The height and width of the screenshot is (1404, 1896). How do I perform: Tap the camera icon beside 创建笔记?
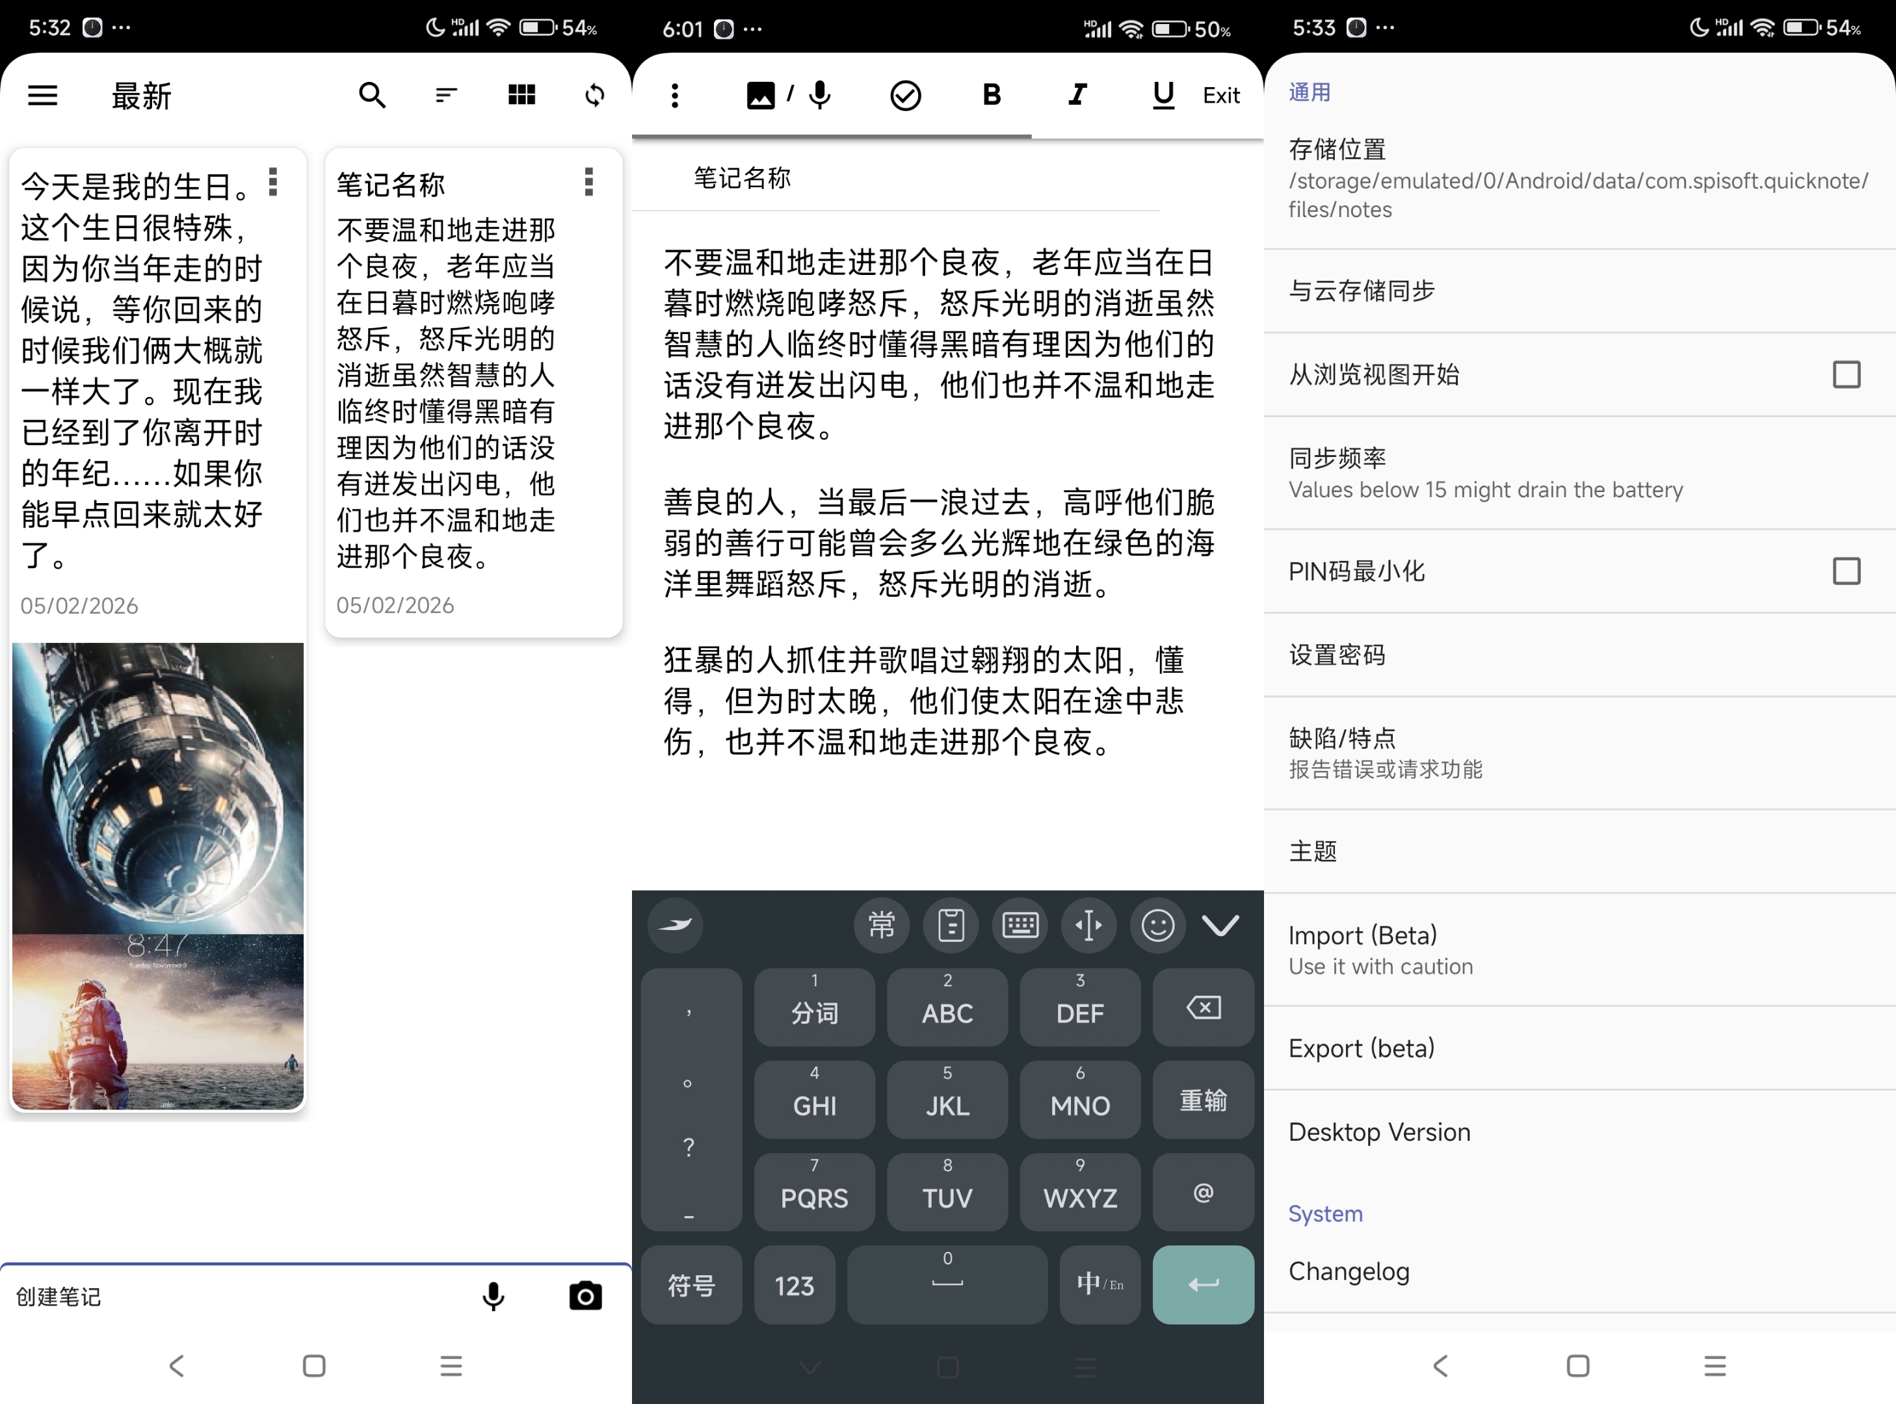tap(585, 1296)
